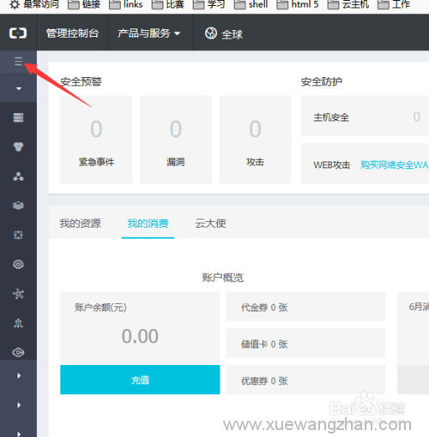The image size is (429, 437).
Task: Open the fountain-shaped sidebar icon
Action: point(18,323)
